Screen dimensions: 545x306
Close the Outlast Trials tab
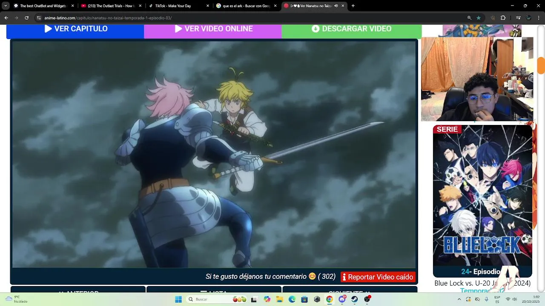point(140,6)
